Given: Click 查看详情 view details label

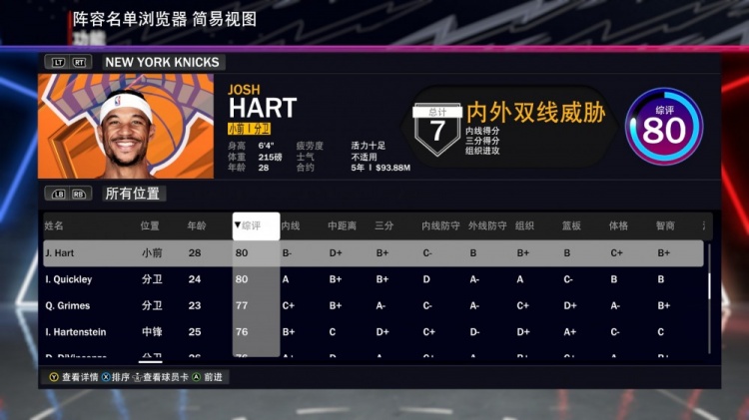Looking at the screenshot, I should pos(80,377).
